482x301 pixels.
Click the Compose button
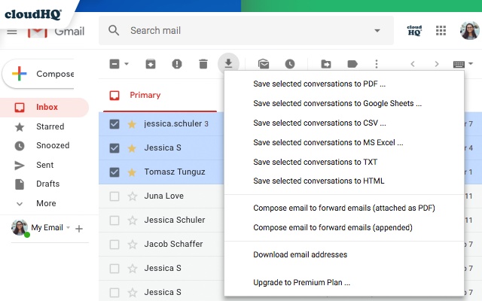click(38, 74)
